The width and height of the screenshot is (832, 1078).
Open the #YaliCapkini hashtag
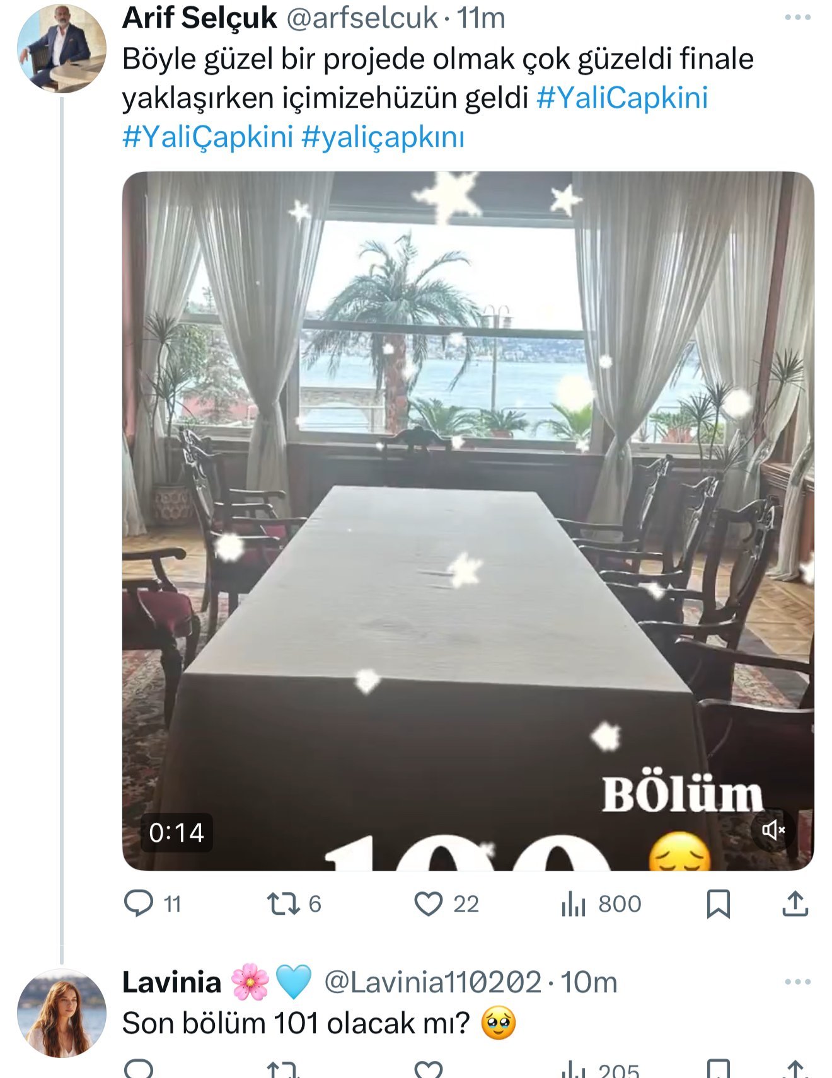[x=622, y=98]
